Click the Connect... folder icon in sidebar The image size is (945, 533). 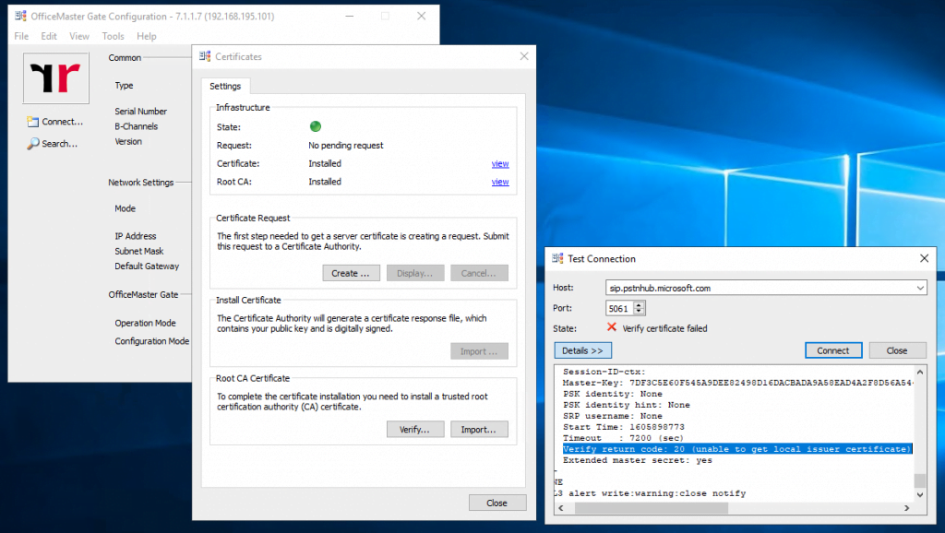32,122
